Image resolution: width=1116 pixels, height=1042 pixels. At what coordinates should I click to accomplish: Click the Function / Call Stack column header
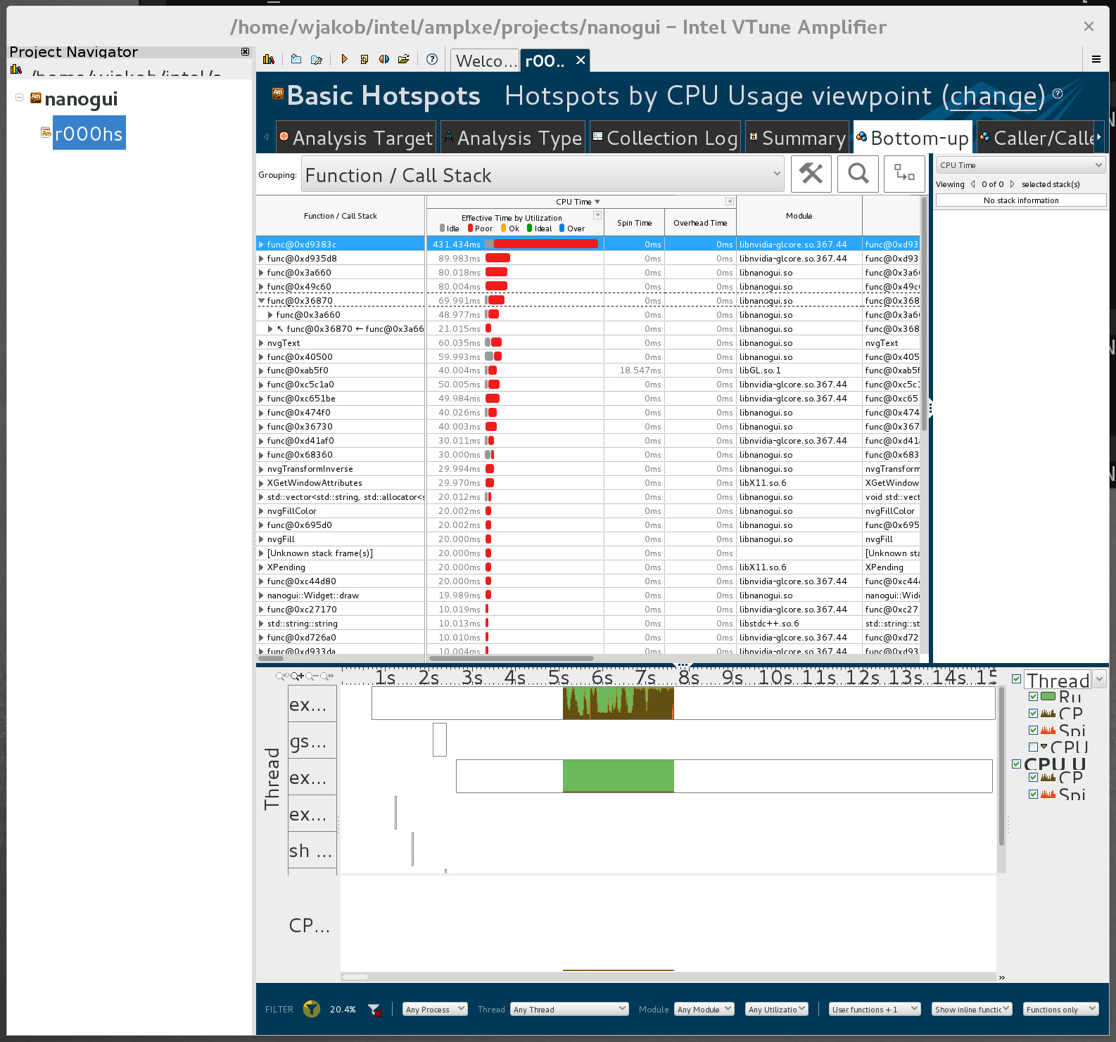point(341,216)
